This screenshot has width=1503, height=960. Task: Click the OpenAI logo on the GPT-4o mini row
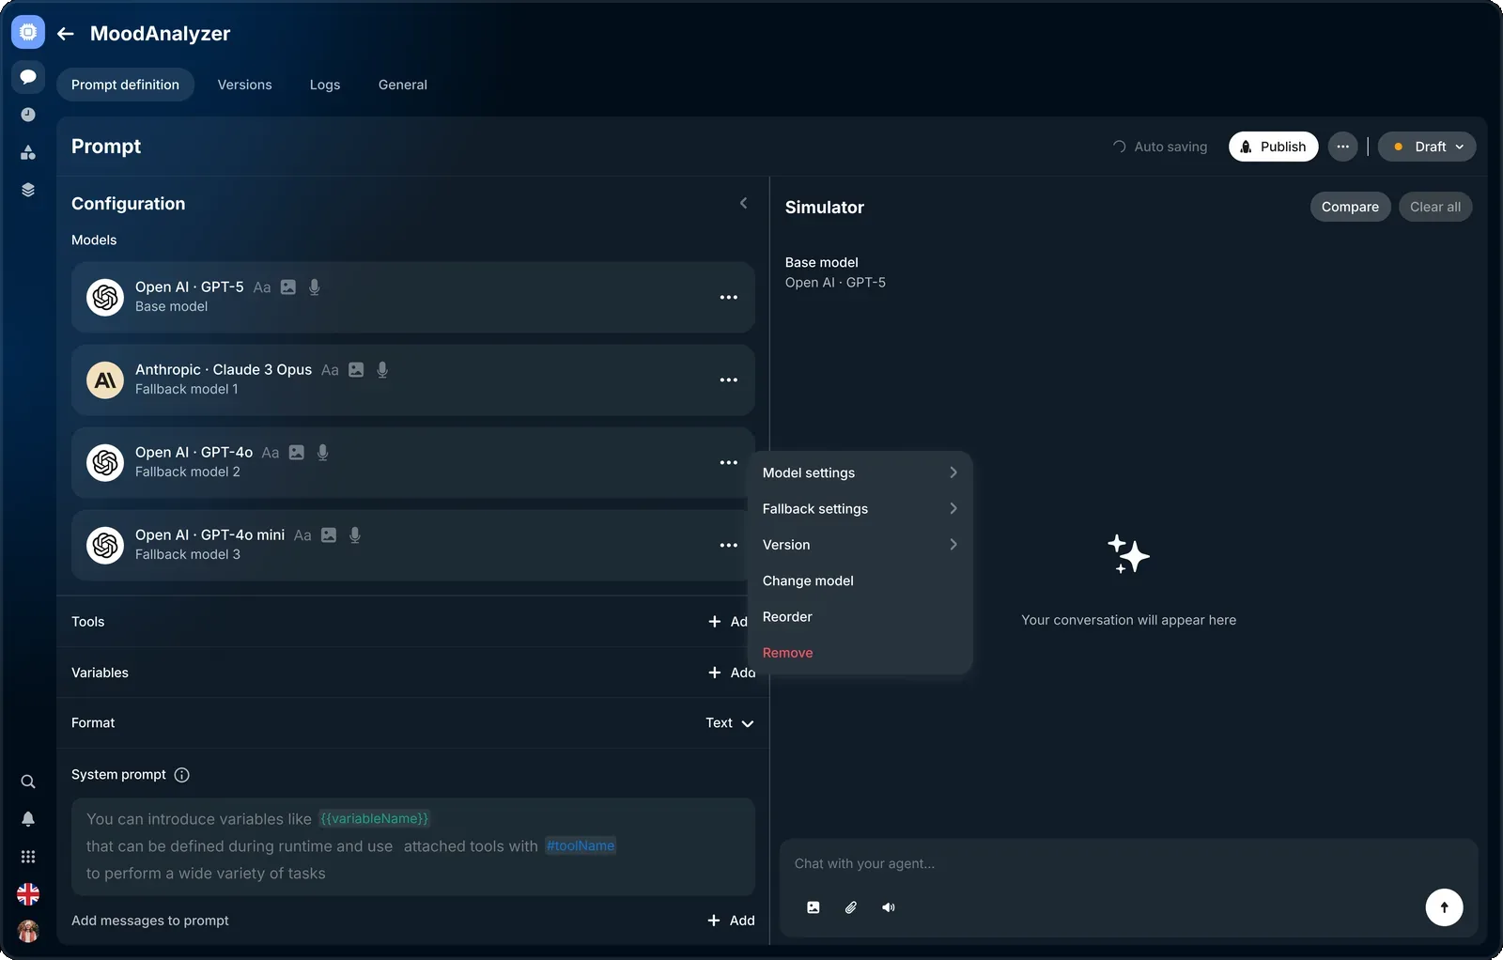point(105,545)
